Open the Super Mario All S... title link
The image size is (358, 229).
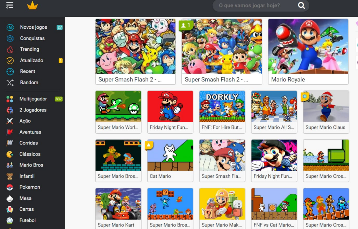[274, 127]
